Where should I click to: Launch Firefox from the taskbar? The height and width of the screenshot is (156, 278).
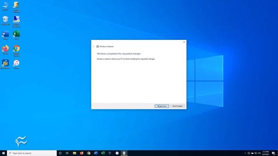(x=82, y=153)
